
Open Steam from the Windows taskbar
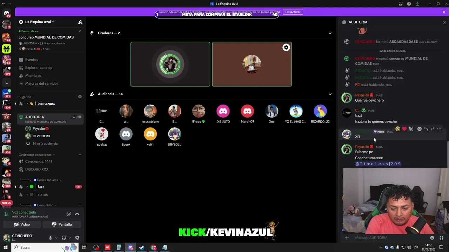(142, 247)
